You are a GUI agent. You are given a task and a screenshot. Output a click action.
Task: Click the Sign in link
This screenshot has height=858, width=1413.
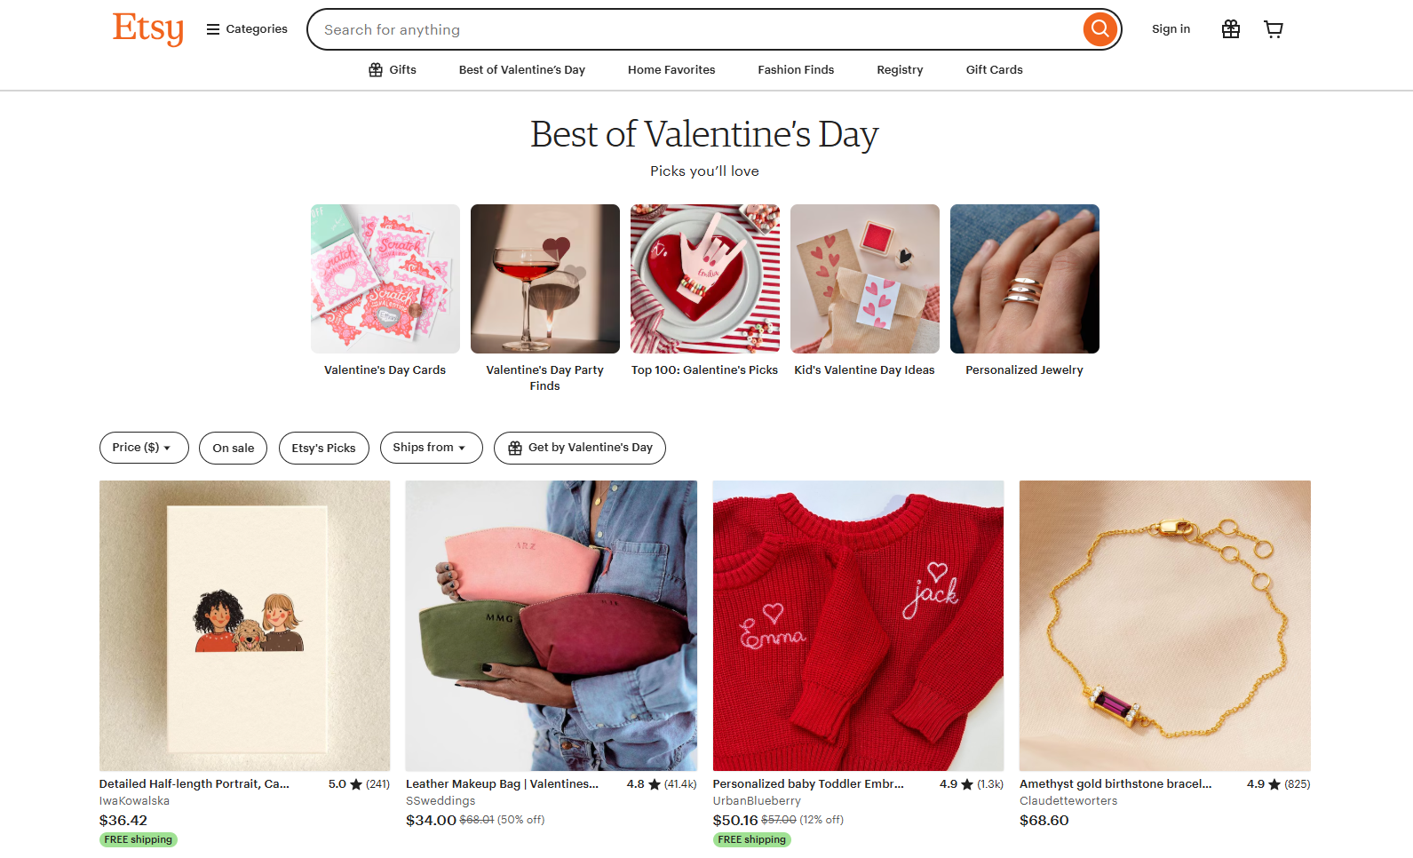point(1171,28)
